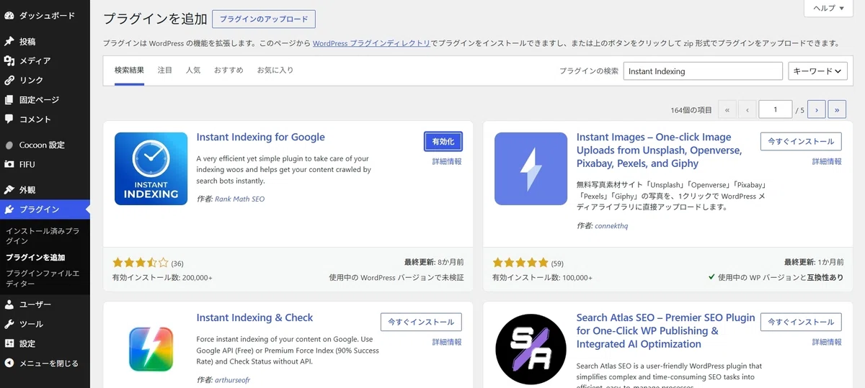Install Instant Indexing & Check plugin

tap(421, 322)
